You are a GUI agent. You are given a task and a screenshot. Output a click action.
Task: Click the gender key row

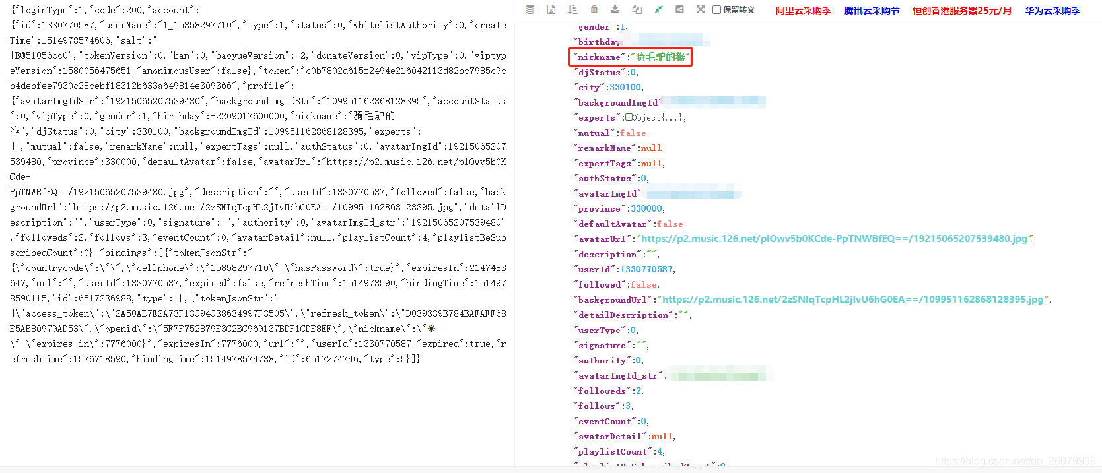[600, 26]
